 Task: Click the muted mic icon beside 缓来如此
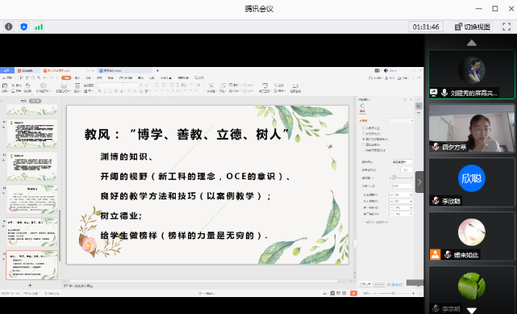[448, 254]
